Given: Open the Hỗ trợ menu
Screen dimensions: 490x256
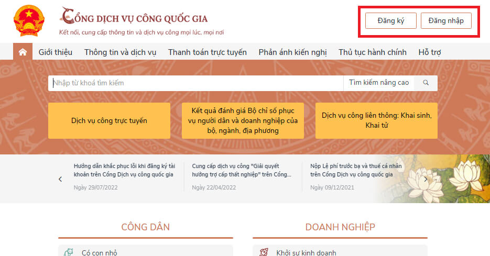Looking at the screenshot, I should point(430,52).
